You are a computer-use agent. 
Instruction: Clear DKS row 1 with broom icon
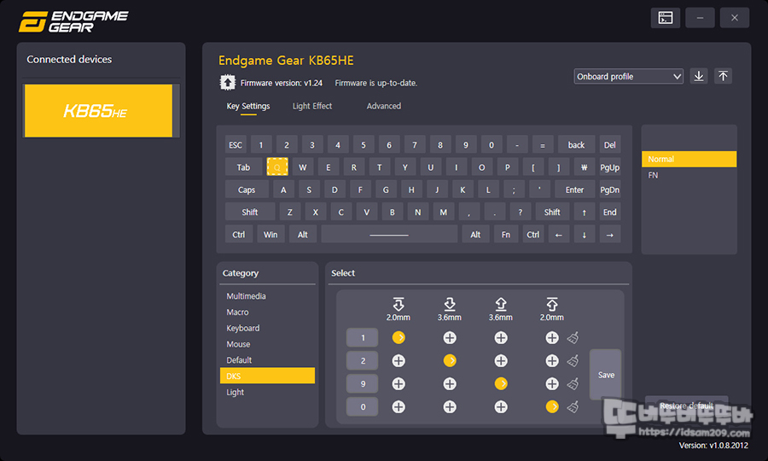pyautogui.click(x=573, y=337)
